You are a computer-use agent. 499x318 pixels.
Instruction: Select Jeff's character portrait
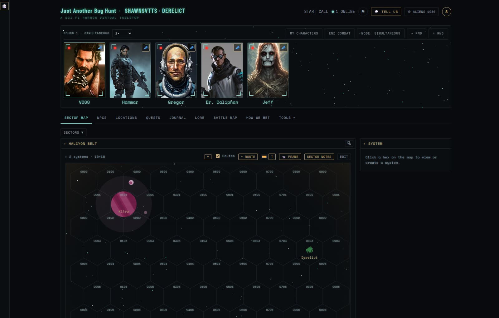coord(268,70)
